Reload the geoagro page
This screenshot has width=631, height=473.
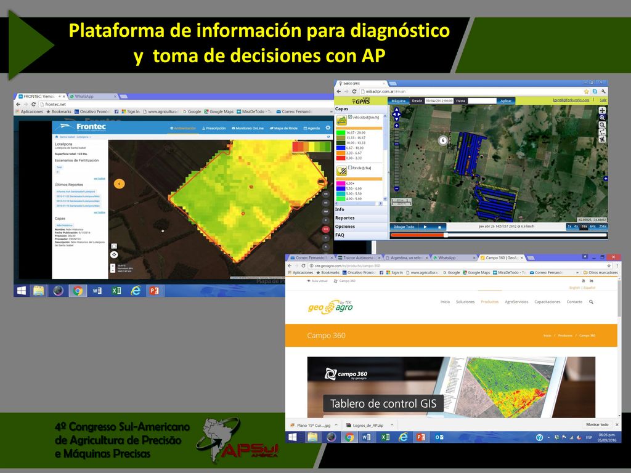(303, 266)
